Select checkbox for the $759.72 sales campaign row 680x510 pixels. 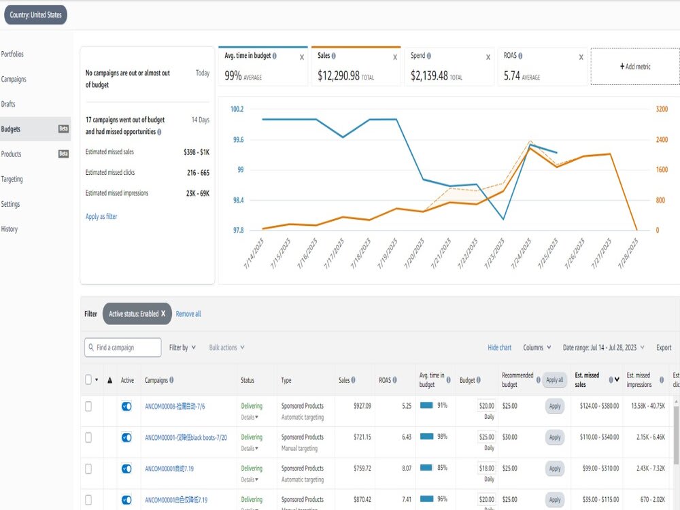tap(88, 469)
